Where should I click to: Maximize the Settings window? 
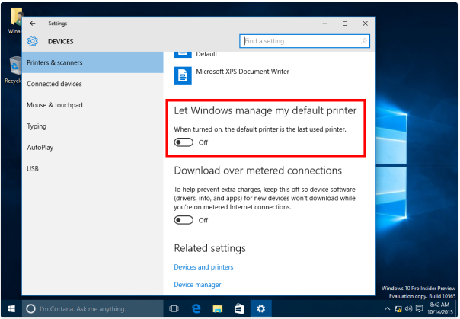[x=345, y=24]
